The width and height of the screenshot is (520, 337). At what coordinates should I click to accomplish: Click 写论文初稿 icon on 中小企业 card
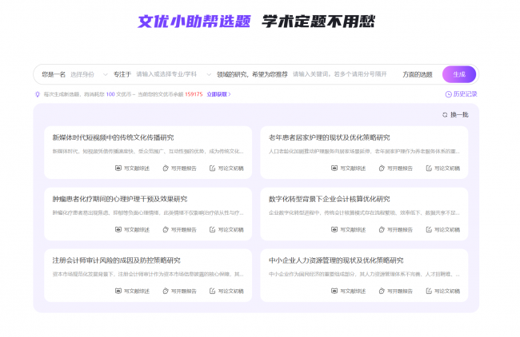coord(429,291)
